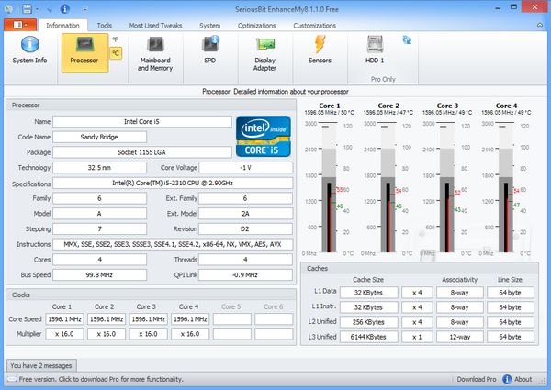The image size is (551, 390).
Task: Click the Core 3 header 1596.05 MHz / 49 °C
Action: tap(447, 113)
